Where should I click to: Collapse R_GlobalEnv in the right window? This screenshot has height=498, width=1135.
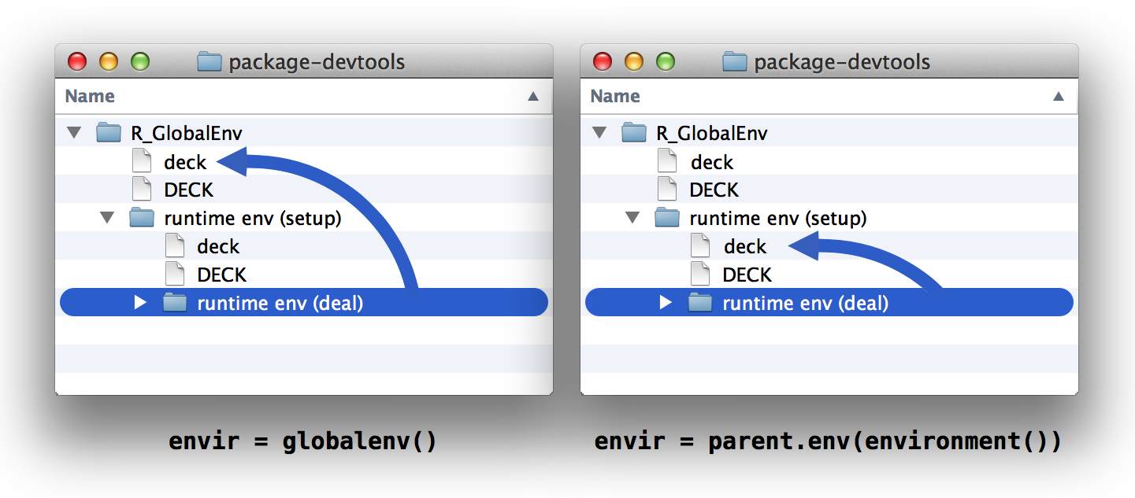click(600, 133)
